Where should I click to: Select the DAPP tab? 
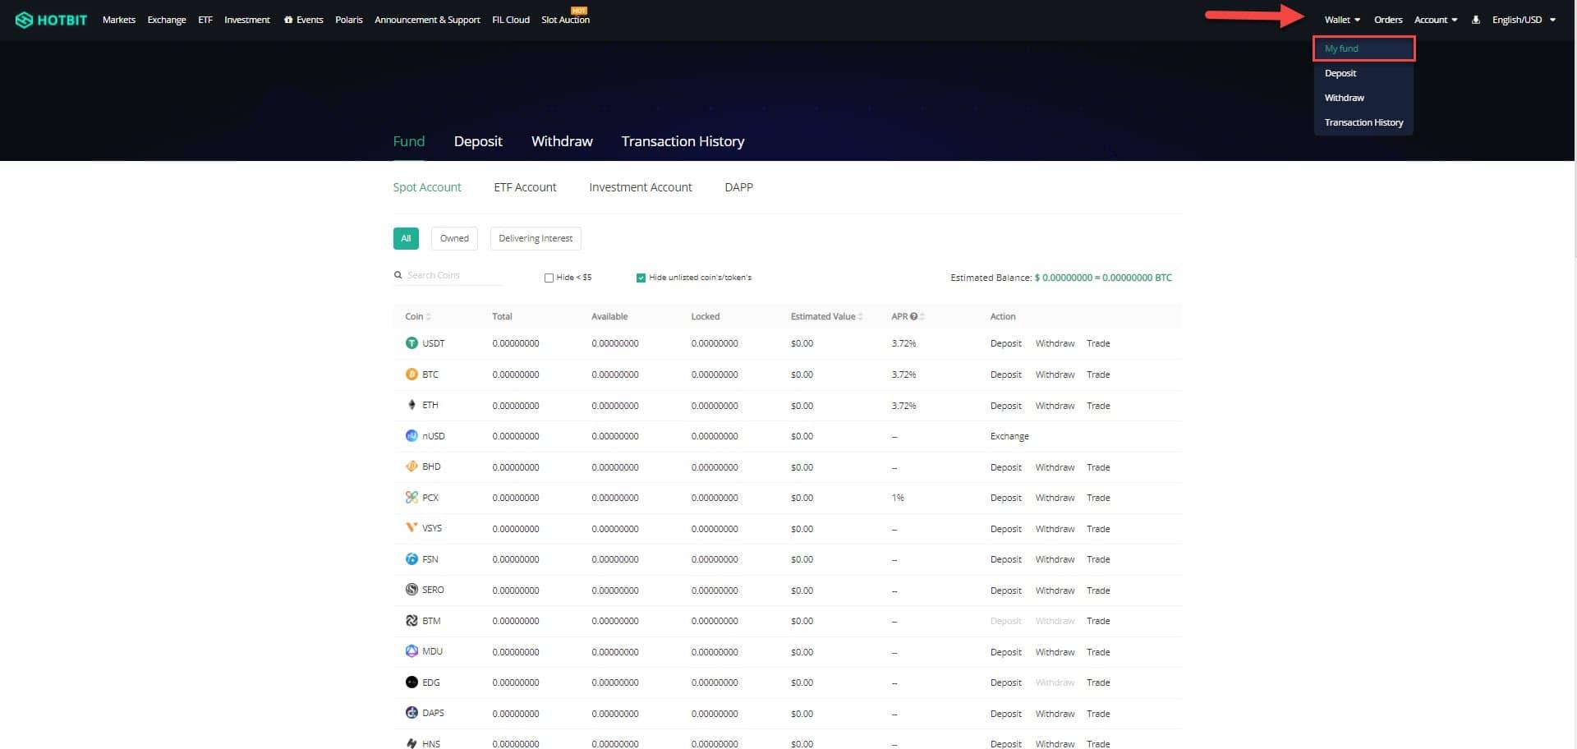(738, 187)
